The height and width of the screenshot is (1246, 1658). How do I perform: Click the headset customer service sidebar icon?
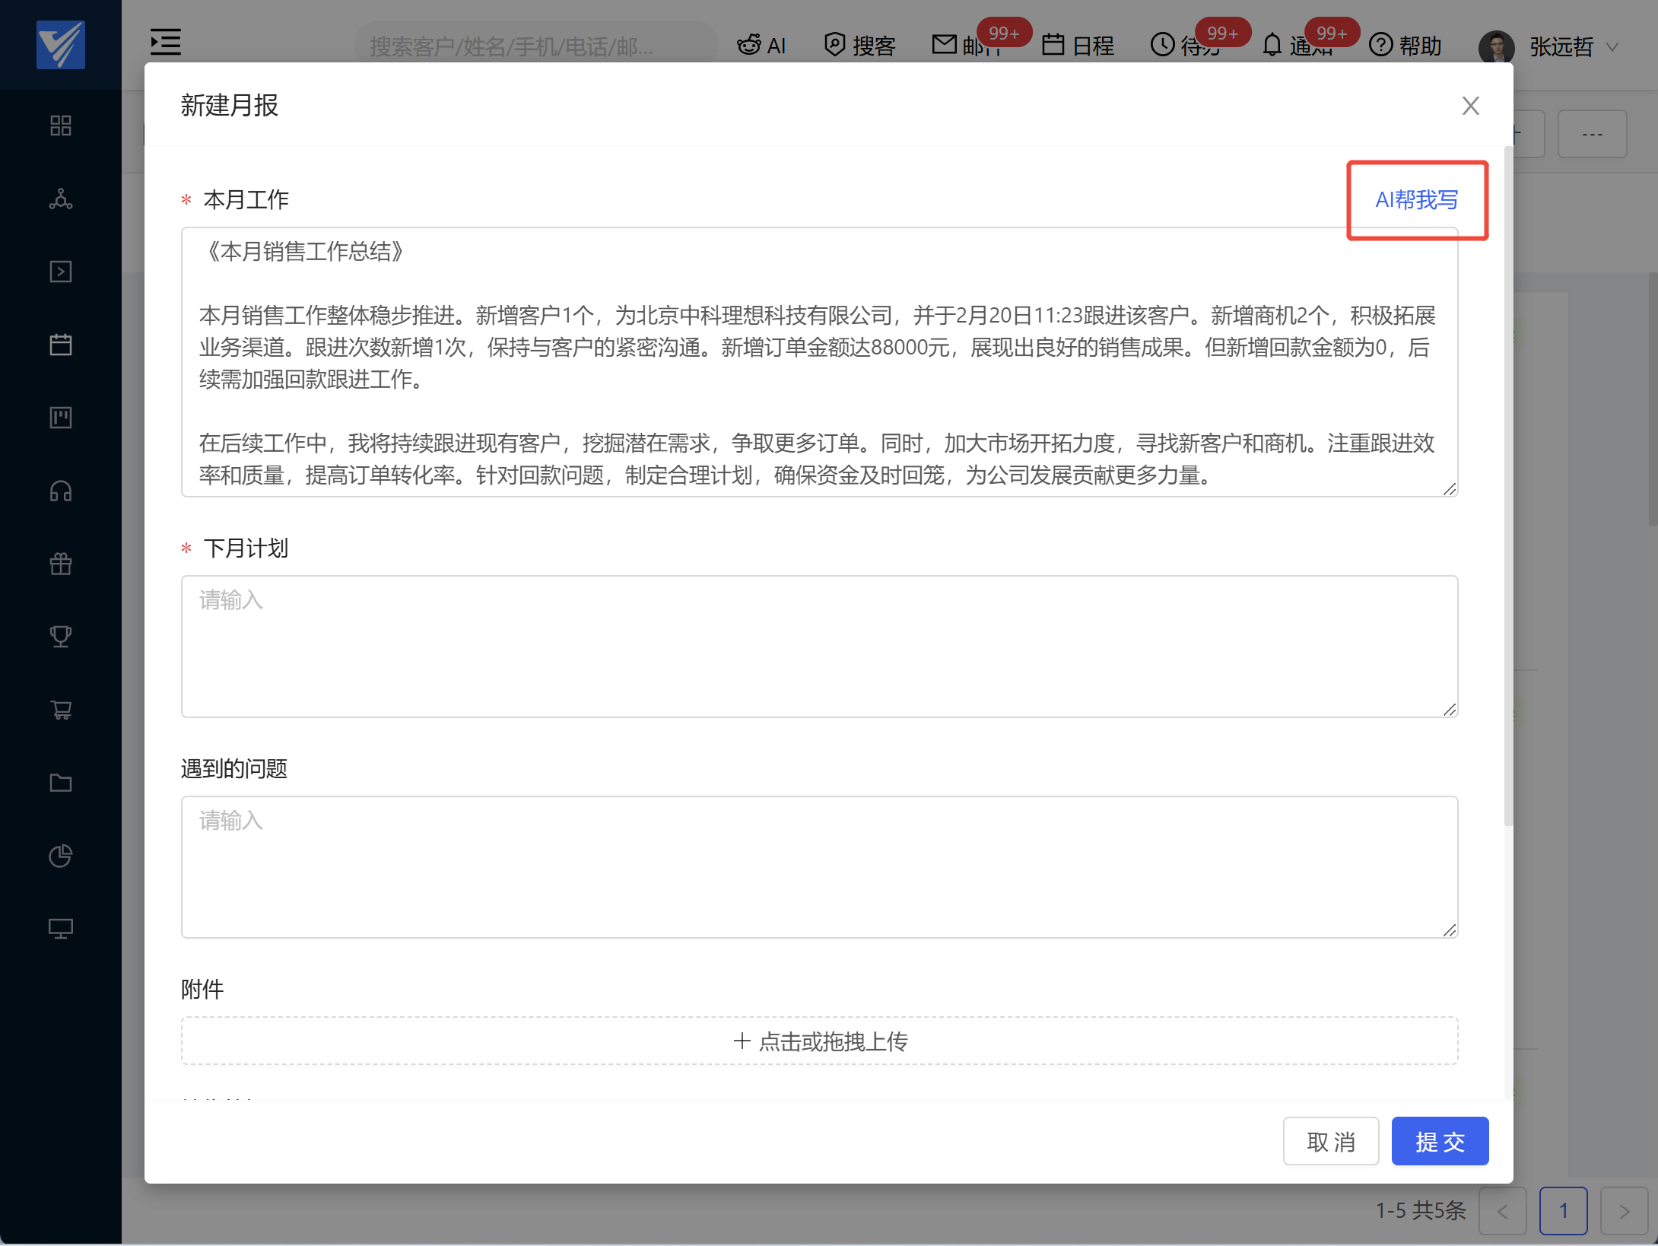(61, 491)
